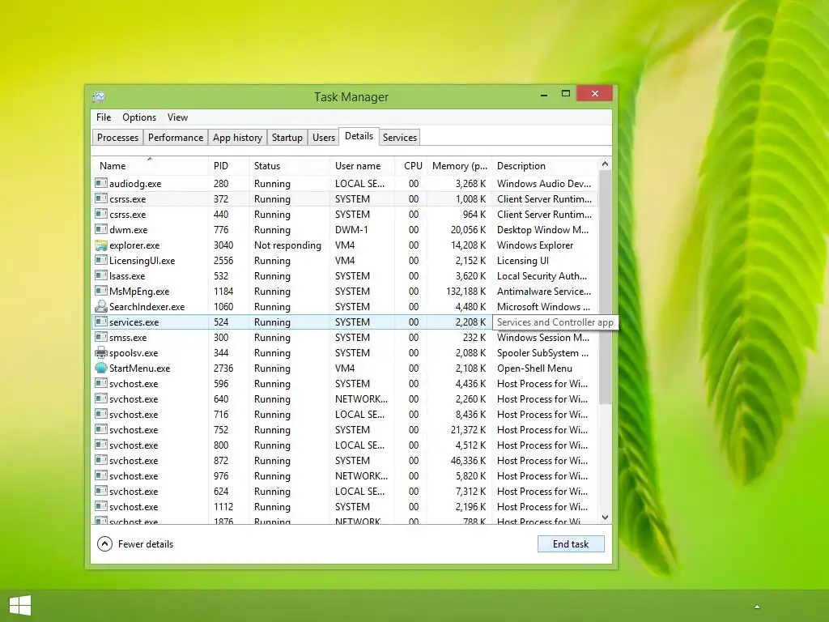Select the Details tab
This screenshot has width=829, height=622.
point(359,136)
